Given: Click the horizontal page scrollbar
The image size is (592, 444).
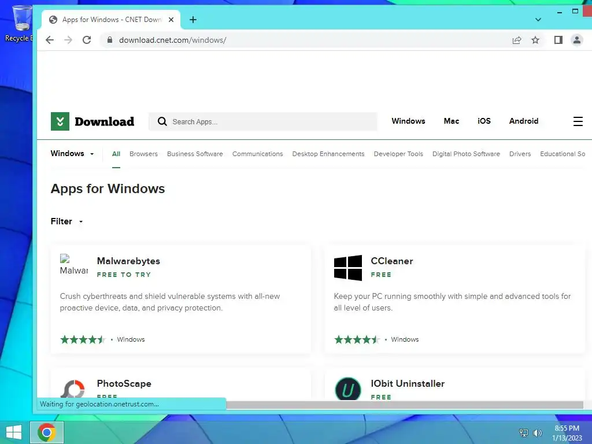Looking at the screenshot, I should (405, 405).
